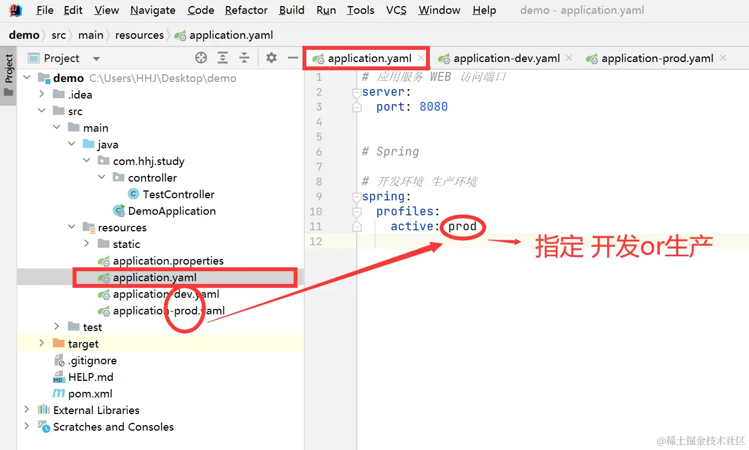Click the Markdown icon next to HELP.md

pyautogui.click(x=59, y=376)
